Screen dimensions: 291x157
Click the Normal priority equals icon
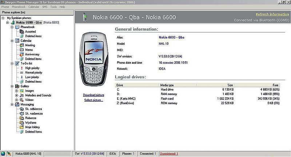[22, 72]
